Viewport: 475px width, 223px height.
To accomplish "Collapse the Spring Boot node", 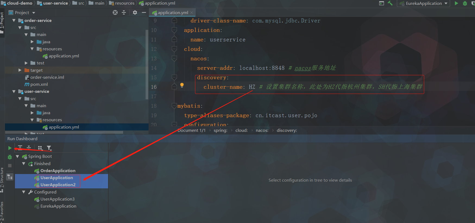I will (18, 156).
